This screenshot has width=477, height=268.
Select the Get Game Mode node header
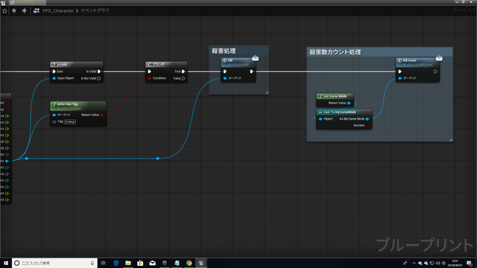click(335, 96)
